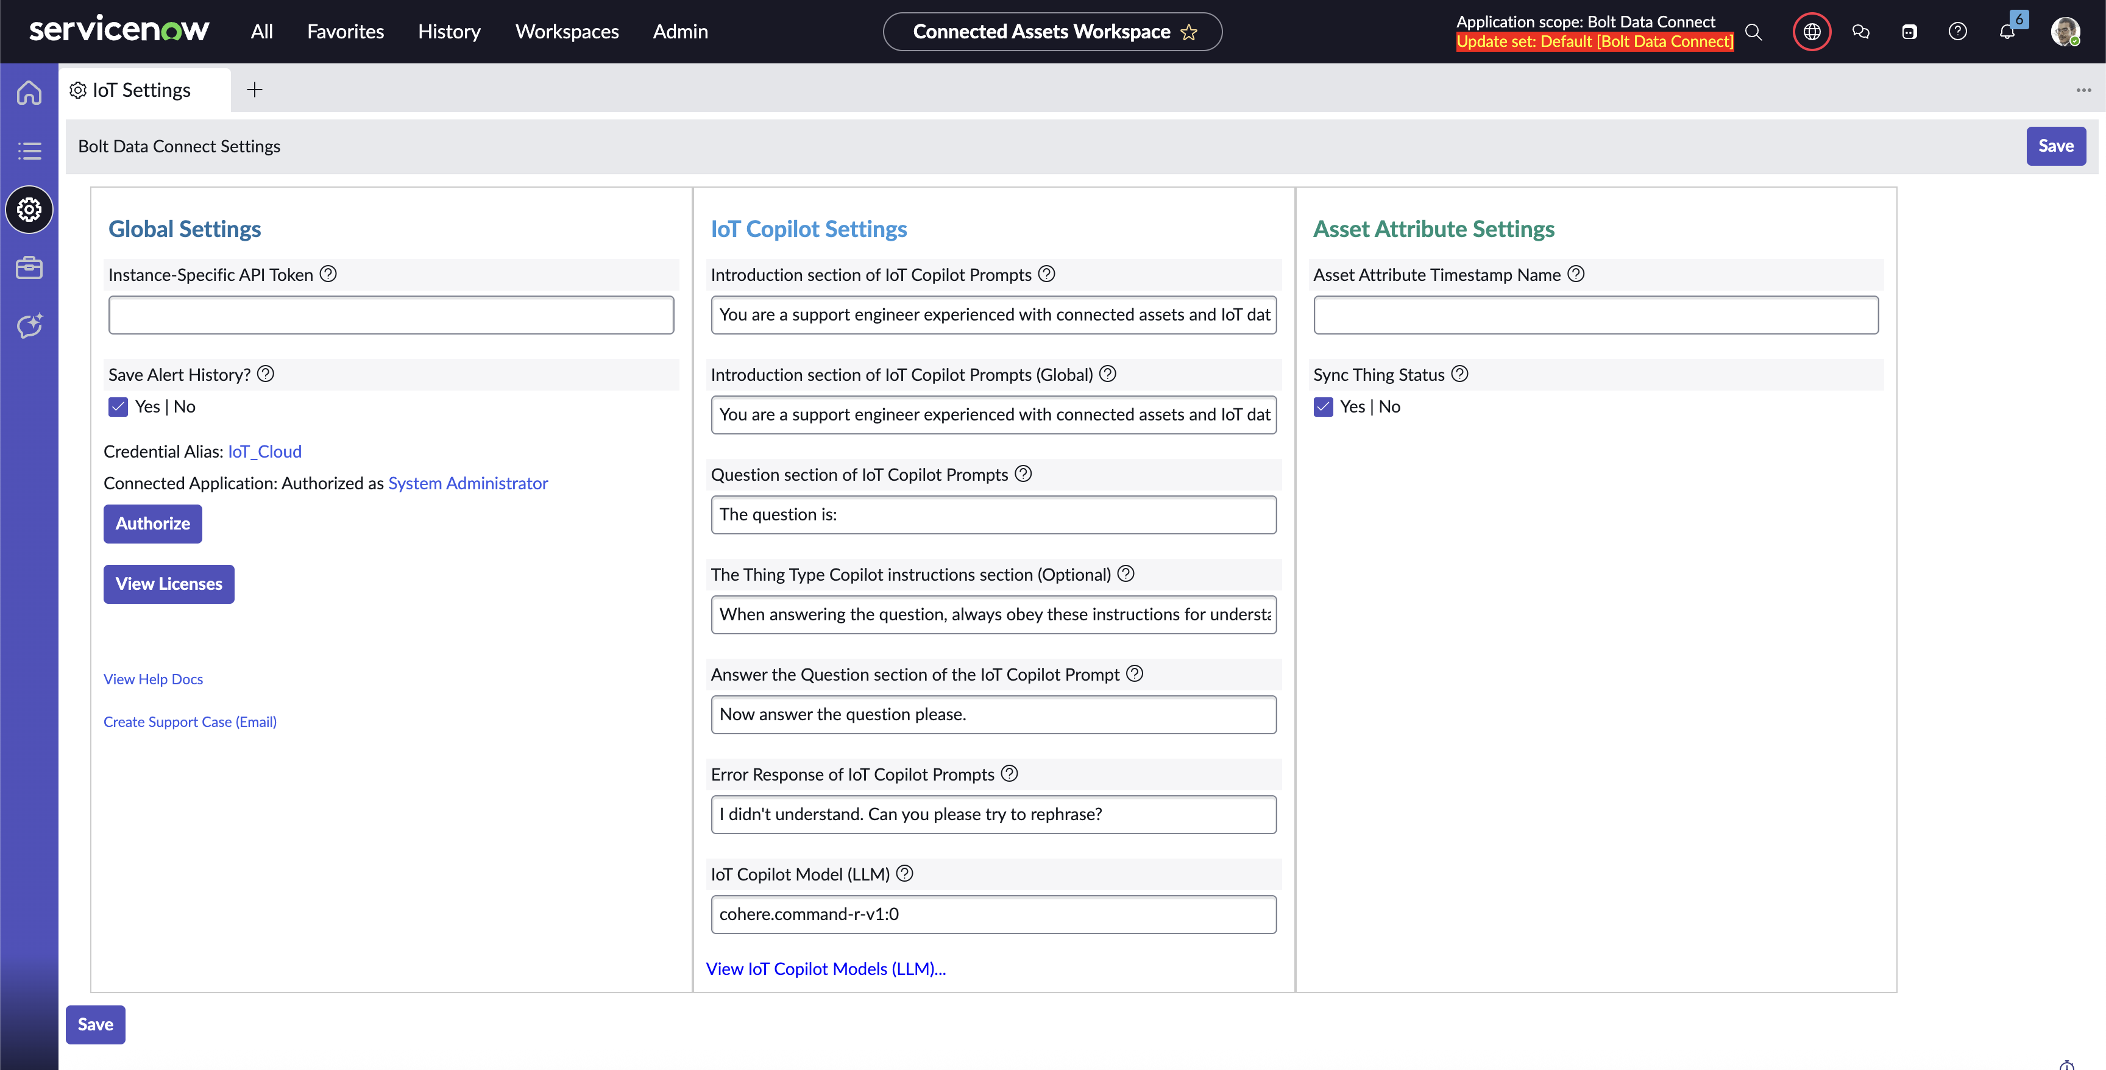Viewport: 2106px width, 1070px height.
Task: Open the View Help Docs link
Action: [154, 679]
